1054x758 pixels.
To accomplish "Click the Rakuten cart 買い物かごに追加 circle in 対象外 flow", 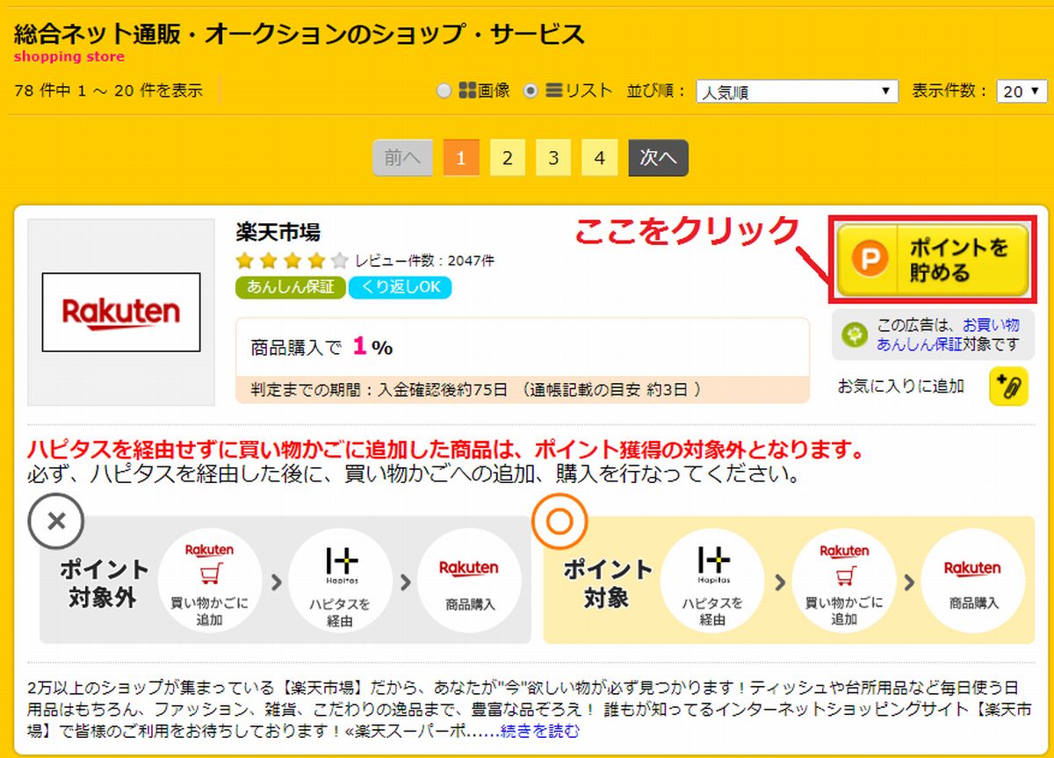I will (209, 580).
